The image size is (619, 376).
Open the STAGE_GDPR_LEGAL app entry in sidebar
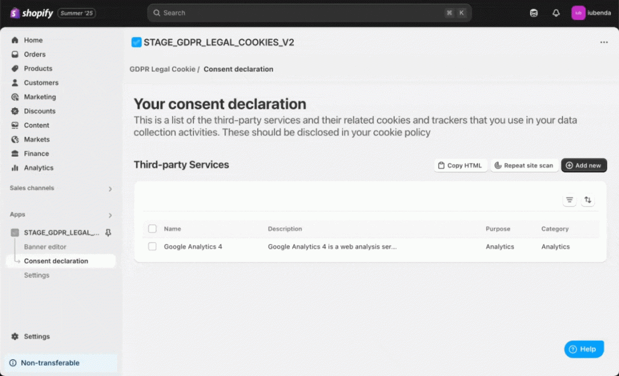point(61,232)
